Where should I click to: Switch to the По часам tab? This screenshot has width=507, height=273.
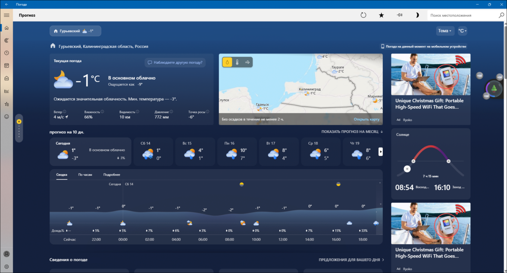click(x=85, y=175)
